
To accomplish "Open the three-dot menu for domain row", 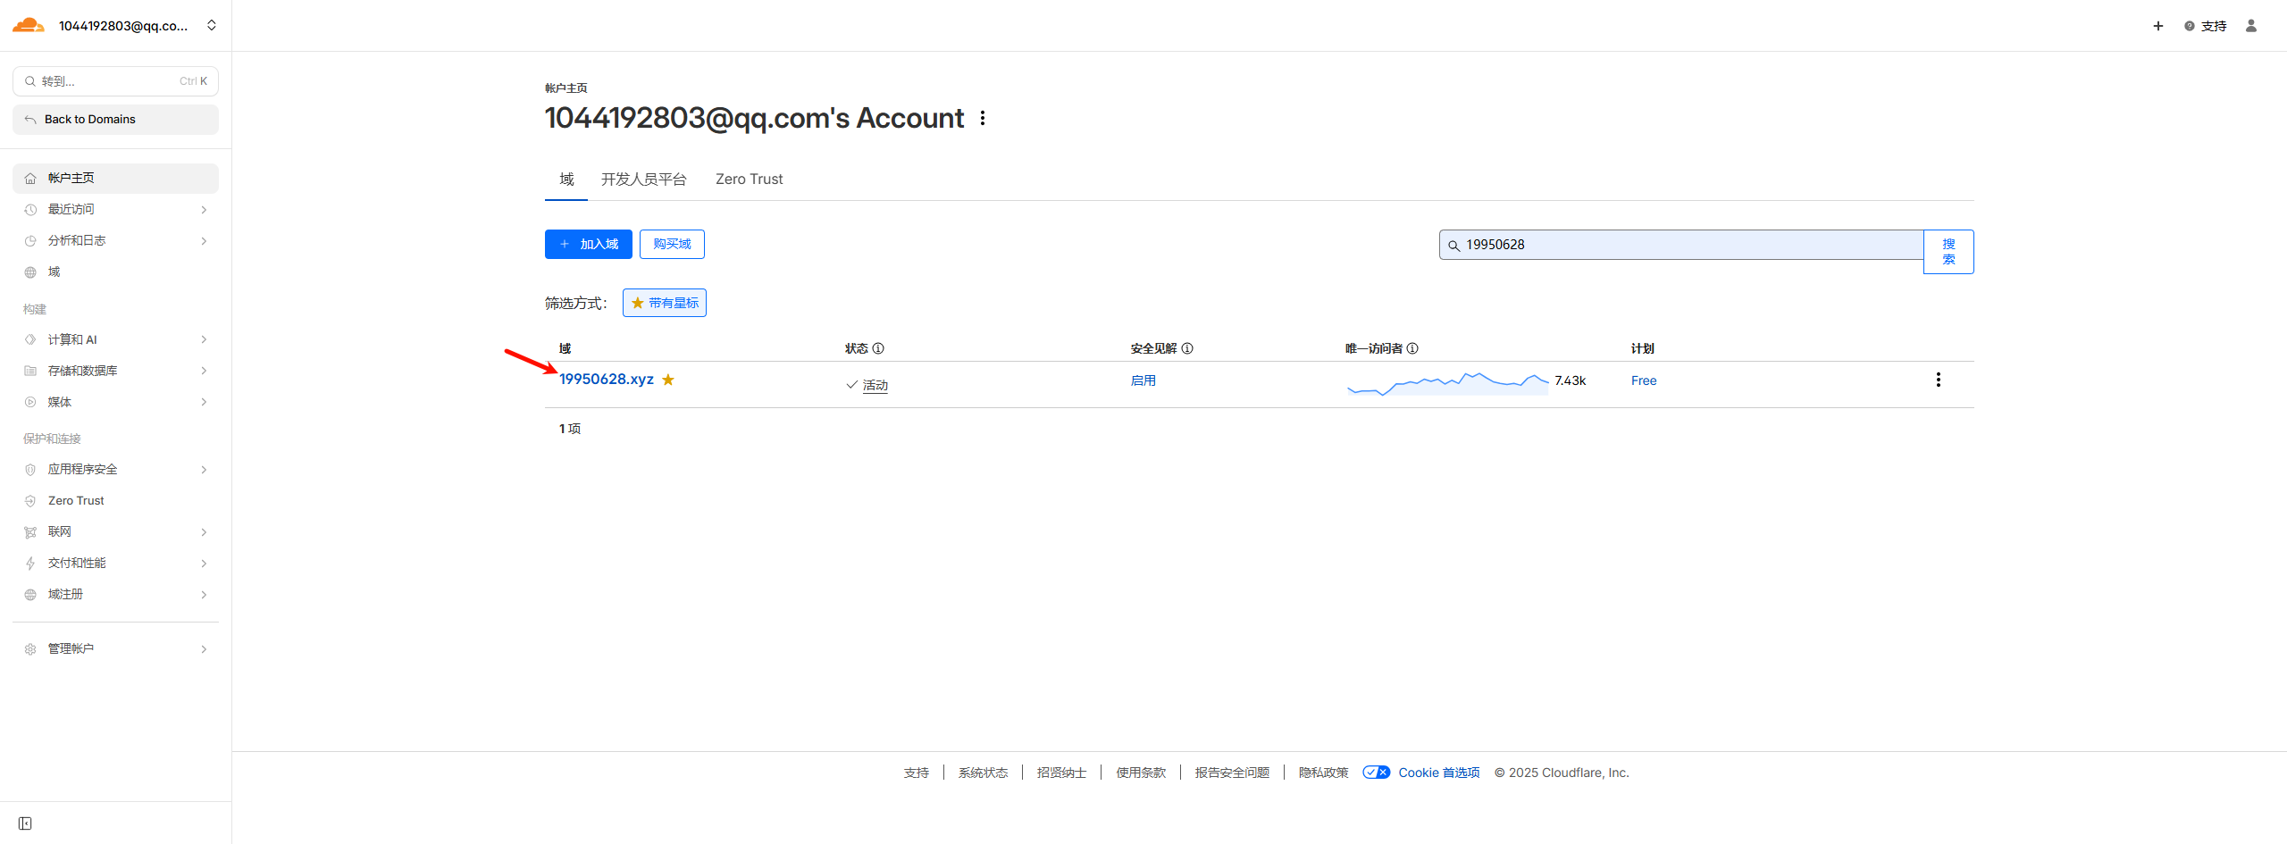I will (1938, 380).
